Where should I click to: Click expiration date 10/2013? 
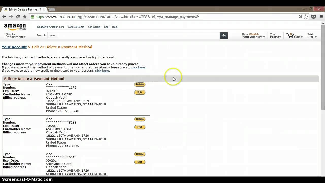(x=52, y=126)
